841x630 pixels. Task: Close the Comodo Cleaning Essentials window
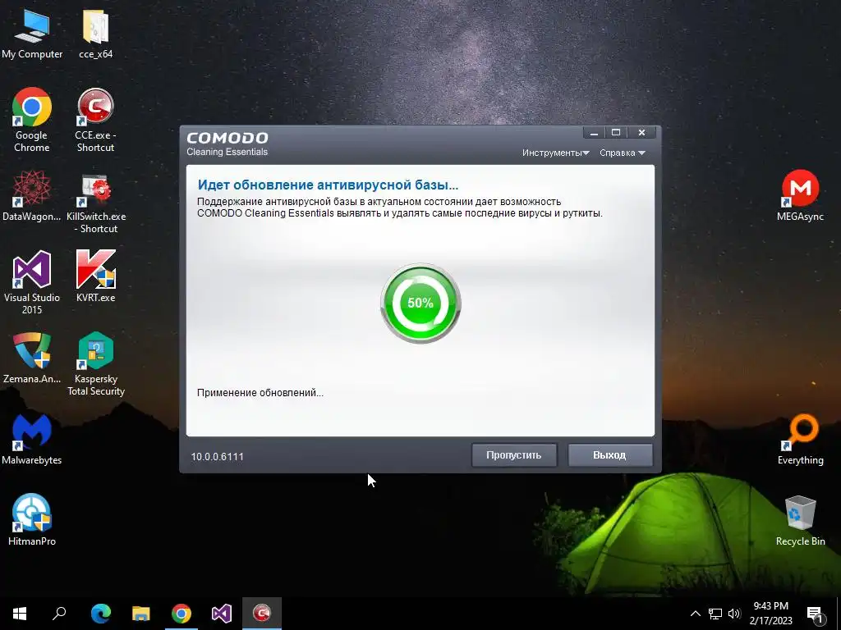click(x=641, y=133)
